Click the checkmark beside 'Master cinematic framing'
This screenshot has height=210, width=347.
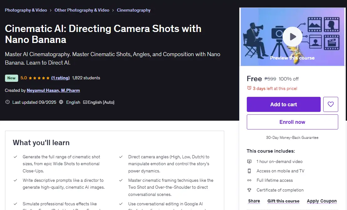121,180
